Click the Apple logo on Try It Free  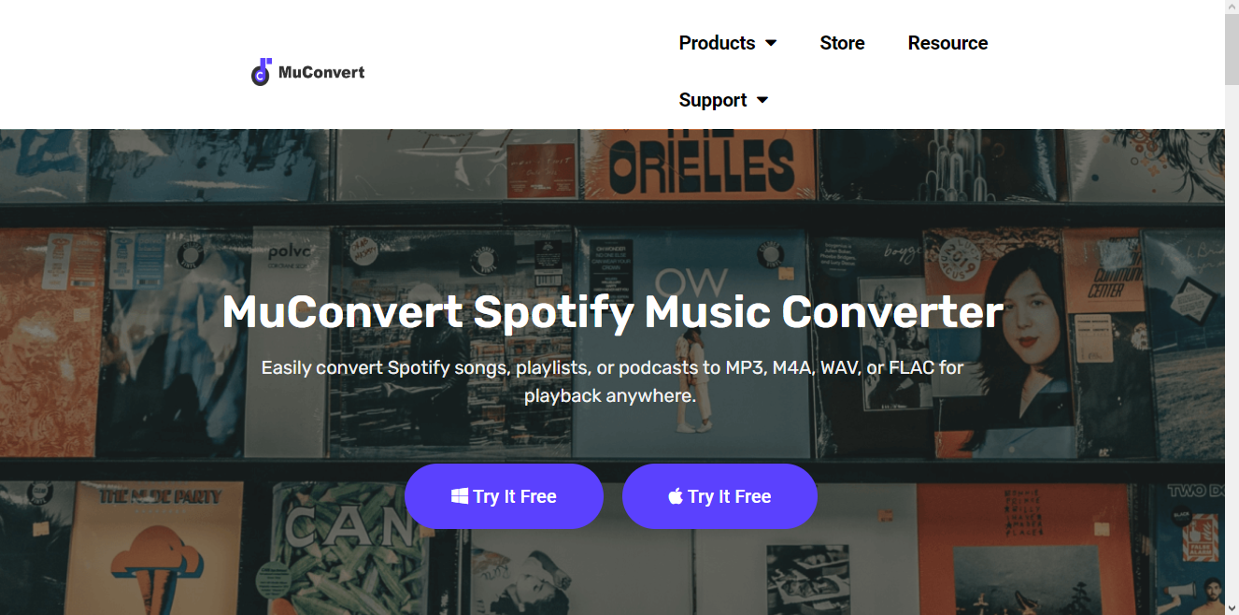pyautogui.click(x=676, y=496)
